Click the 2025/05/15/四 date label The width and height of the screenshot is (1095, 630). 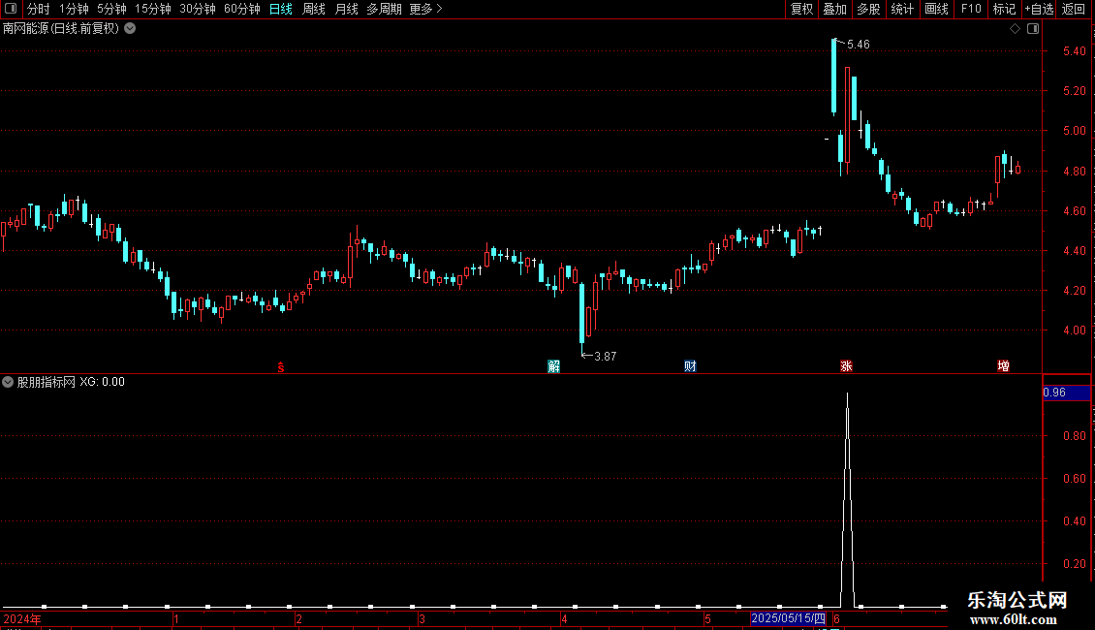pyautogui.click(x=789, y=618)
